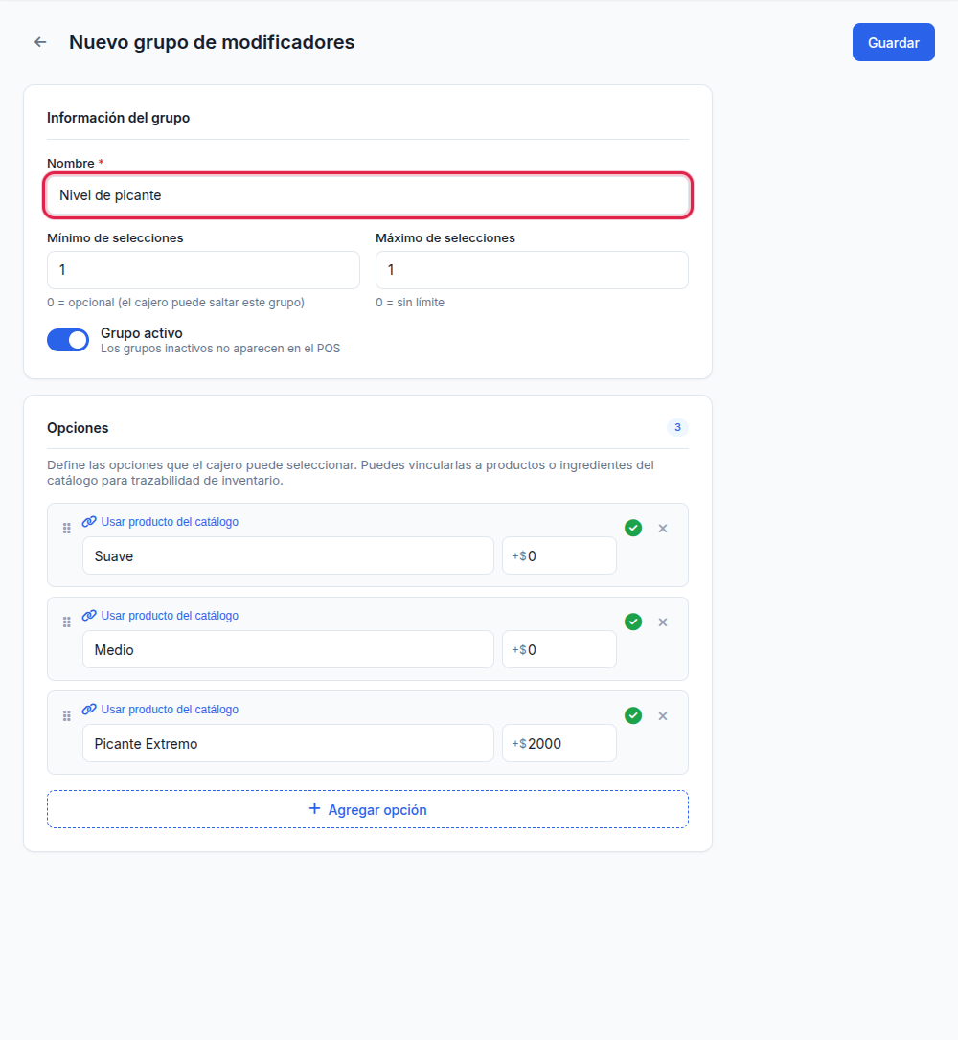The width and height of the screenshot is (958, 1040).
Task: Grab the drag handle of Picante Extremo option
Action: tap(66, 716)
